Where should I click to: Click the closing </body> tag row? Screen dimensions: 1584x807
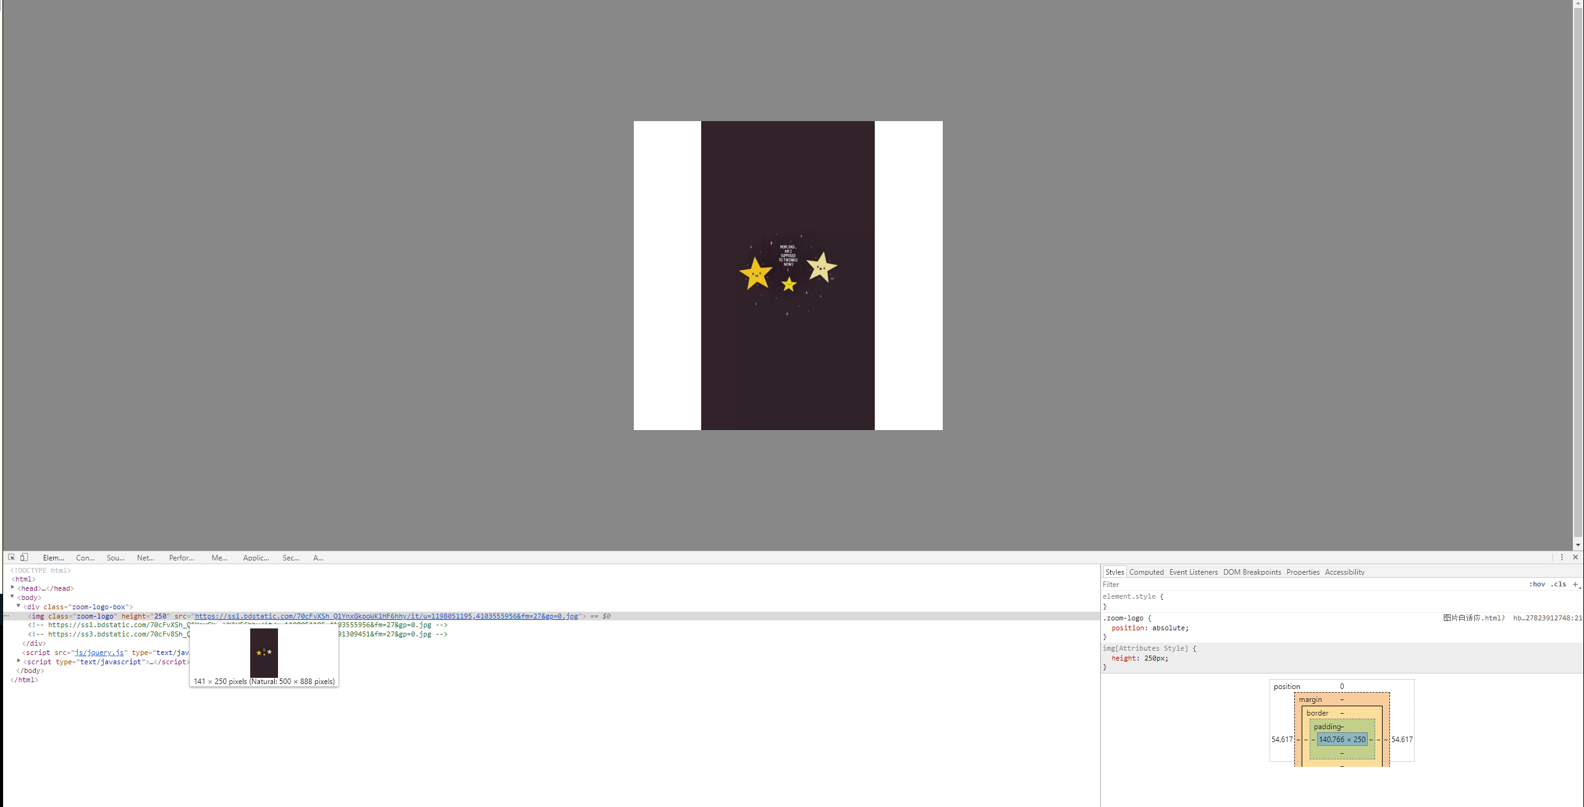click(30, 670)
